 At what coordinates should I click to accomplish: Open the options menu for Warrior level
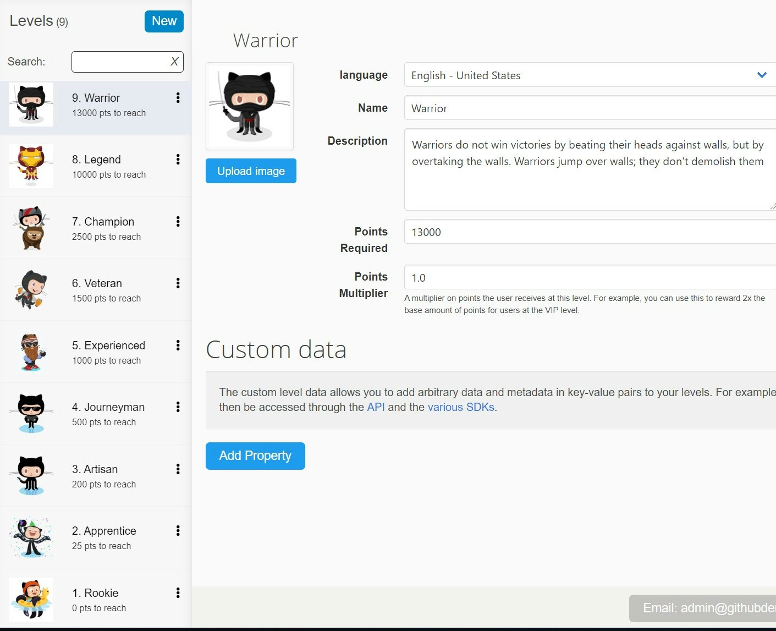pyautogui.click(x=177, y=97)
